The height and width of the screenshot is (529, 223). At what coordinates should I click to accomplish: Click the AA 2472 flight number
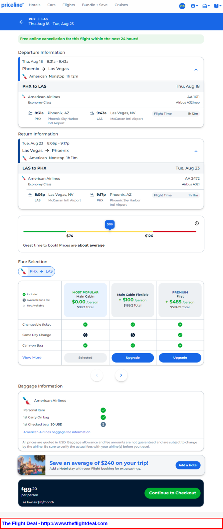pyautogui.click(x=192, y=178)
